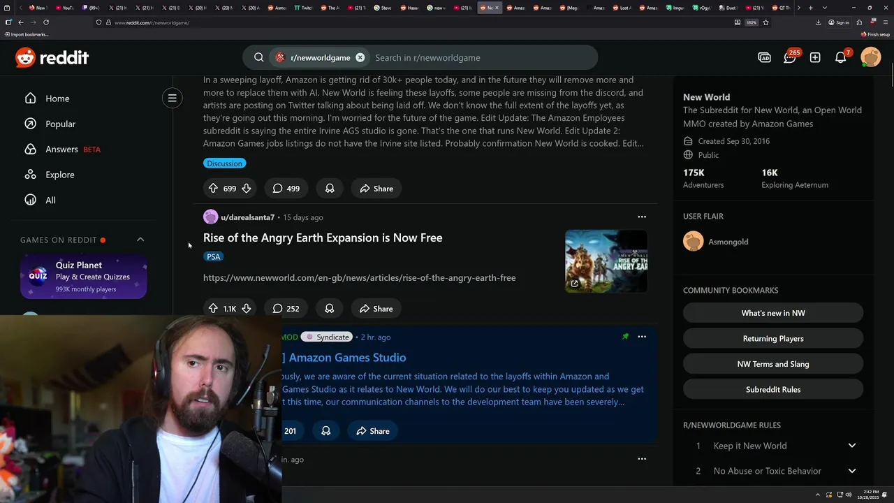The image size is (894, 503).
Task: Select the PSA flair tag
Action: [x=214, y=256]
